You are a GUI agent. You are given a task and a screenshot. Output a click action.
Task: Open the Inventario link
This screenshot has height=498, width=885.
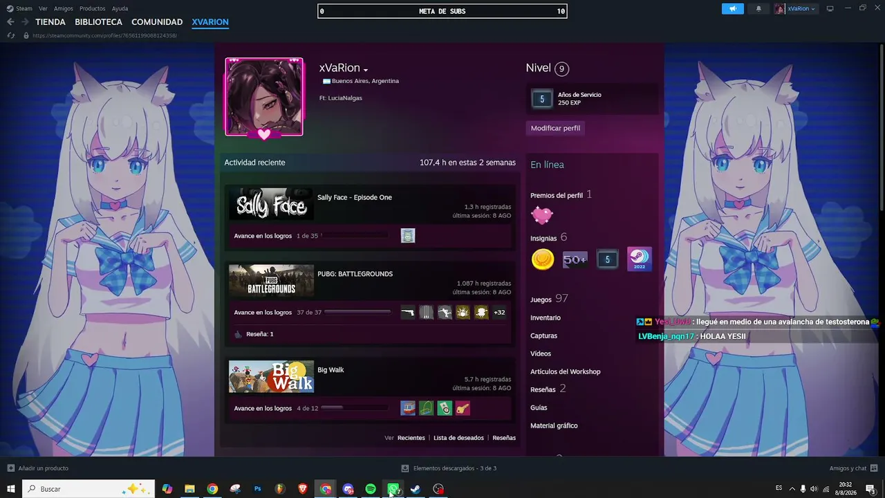(x=546, y=317)
